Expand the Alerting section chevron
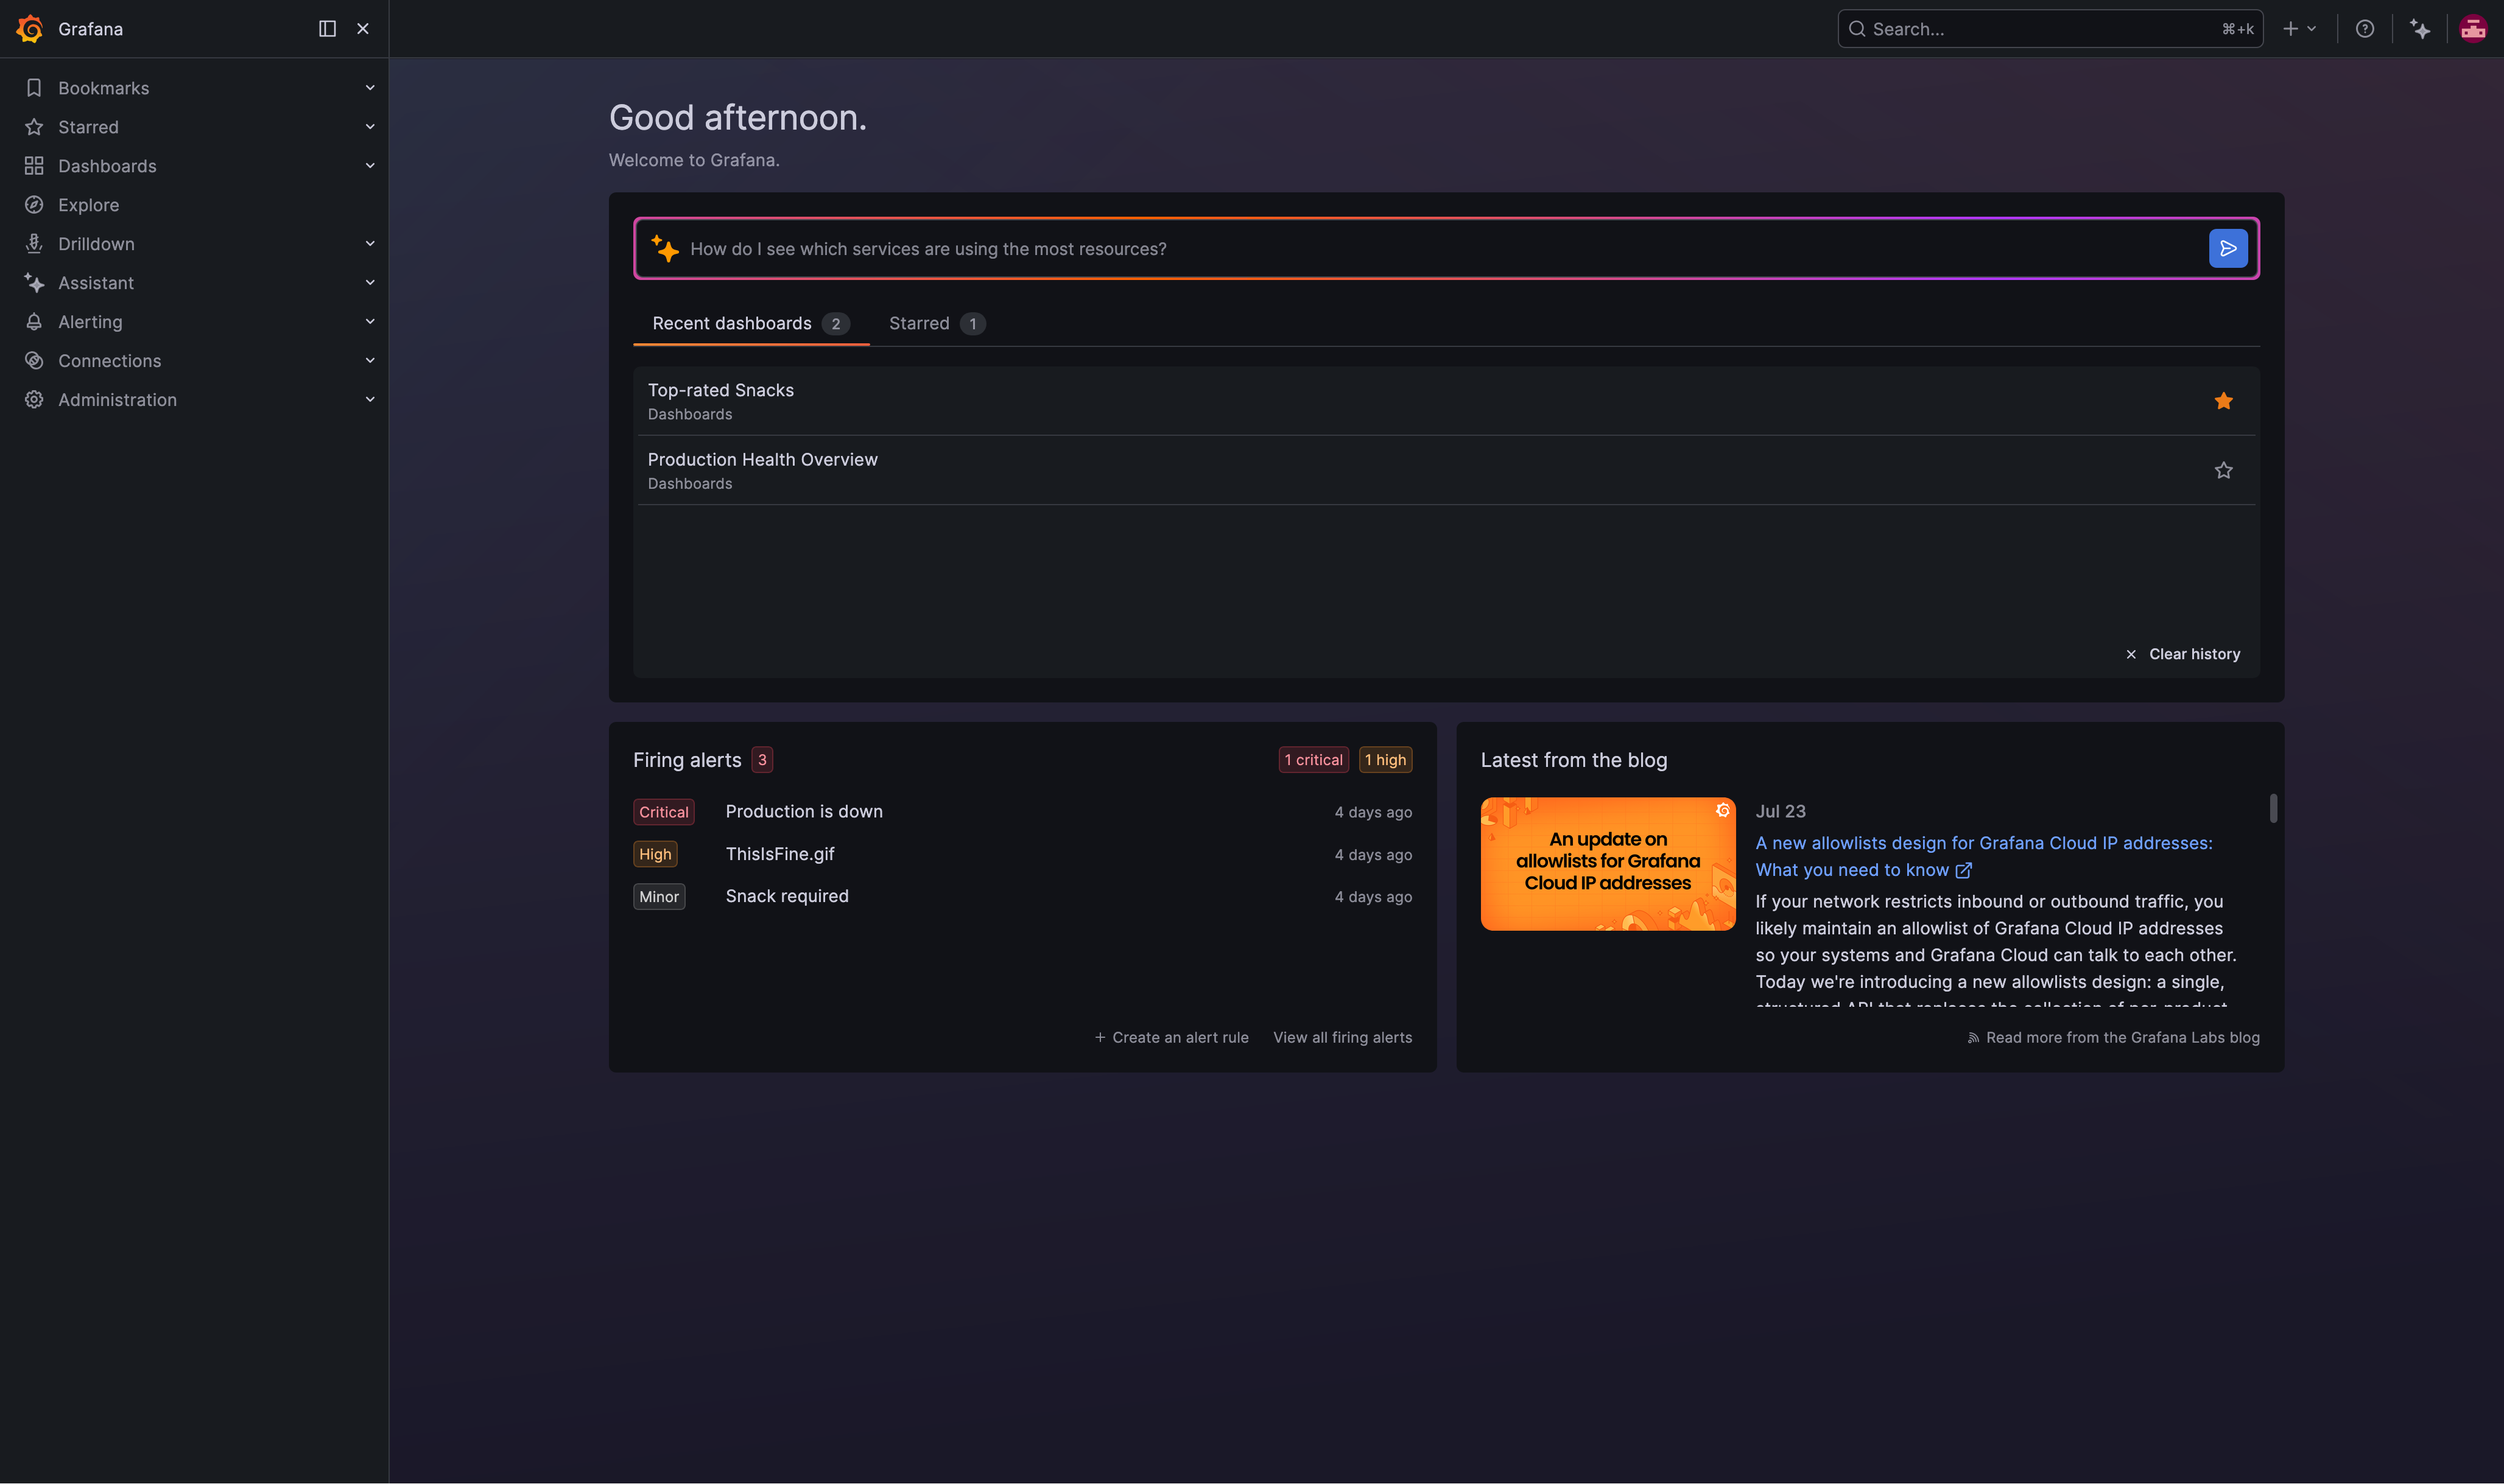2504x1484 pixels. coord(370,322)
